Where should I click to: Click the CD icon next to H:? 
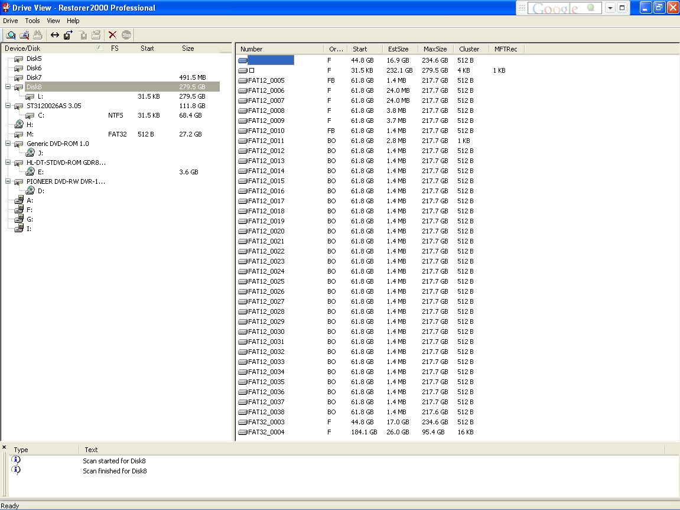pyautogui.click(x=19, y=125)
